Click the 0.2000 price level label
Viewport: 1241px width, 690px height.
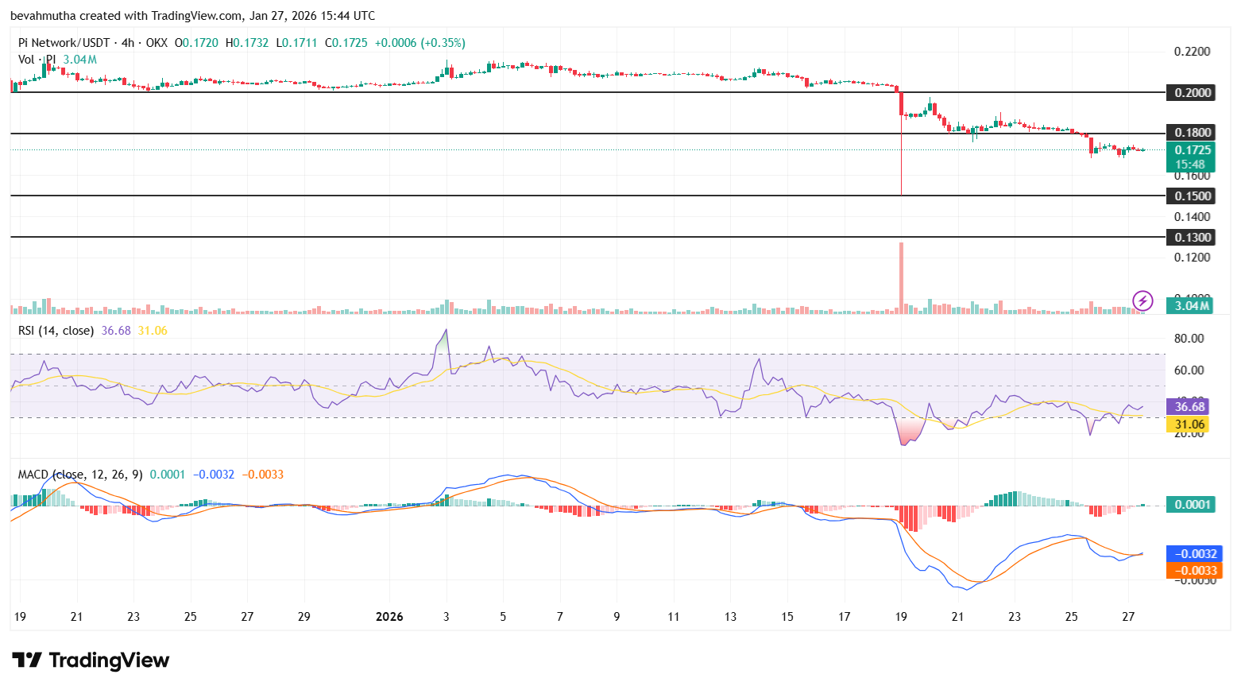click(1191, 92)
